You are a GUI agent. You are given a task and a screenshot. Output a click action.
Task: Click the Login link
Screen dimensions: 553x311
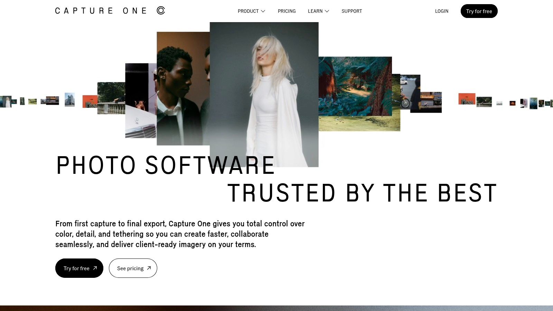coord(441,11)
